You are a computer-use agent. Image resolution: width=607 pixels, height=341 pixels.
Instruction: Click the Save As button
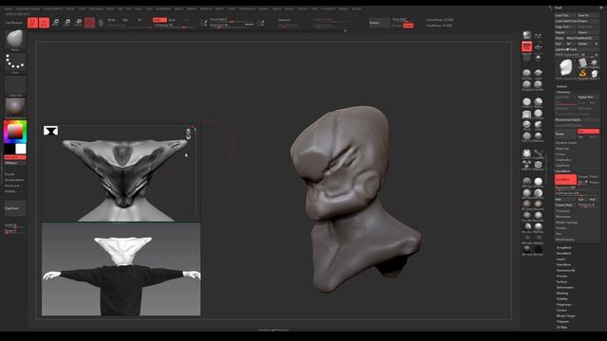coord(588,15)
